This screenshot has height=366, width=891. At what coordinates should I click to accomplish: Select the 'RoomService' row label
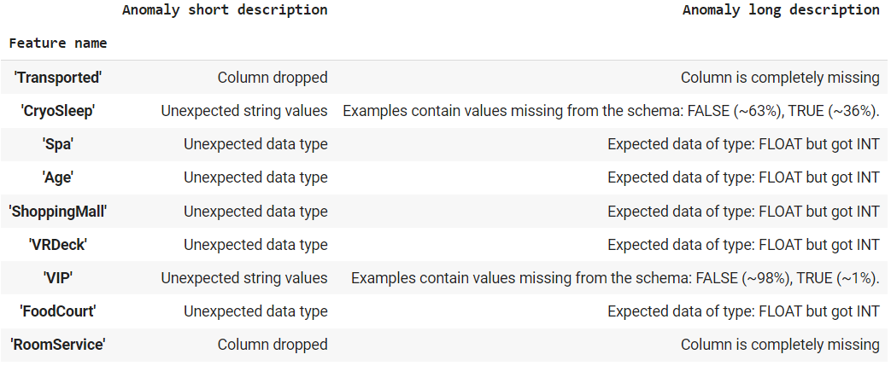pos(58,345)
